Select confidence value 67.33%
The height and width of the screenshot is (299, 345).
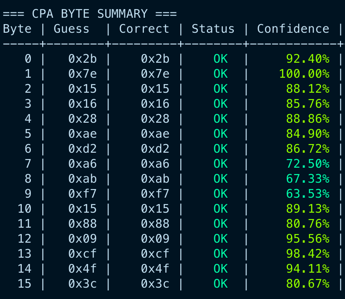[308, 179]
